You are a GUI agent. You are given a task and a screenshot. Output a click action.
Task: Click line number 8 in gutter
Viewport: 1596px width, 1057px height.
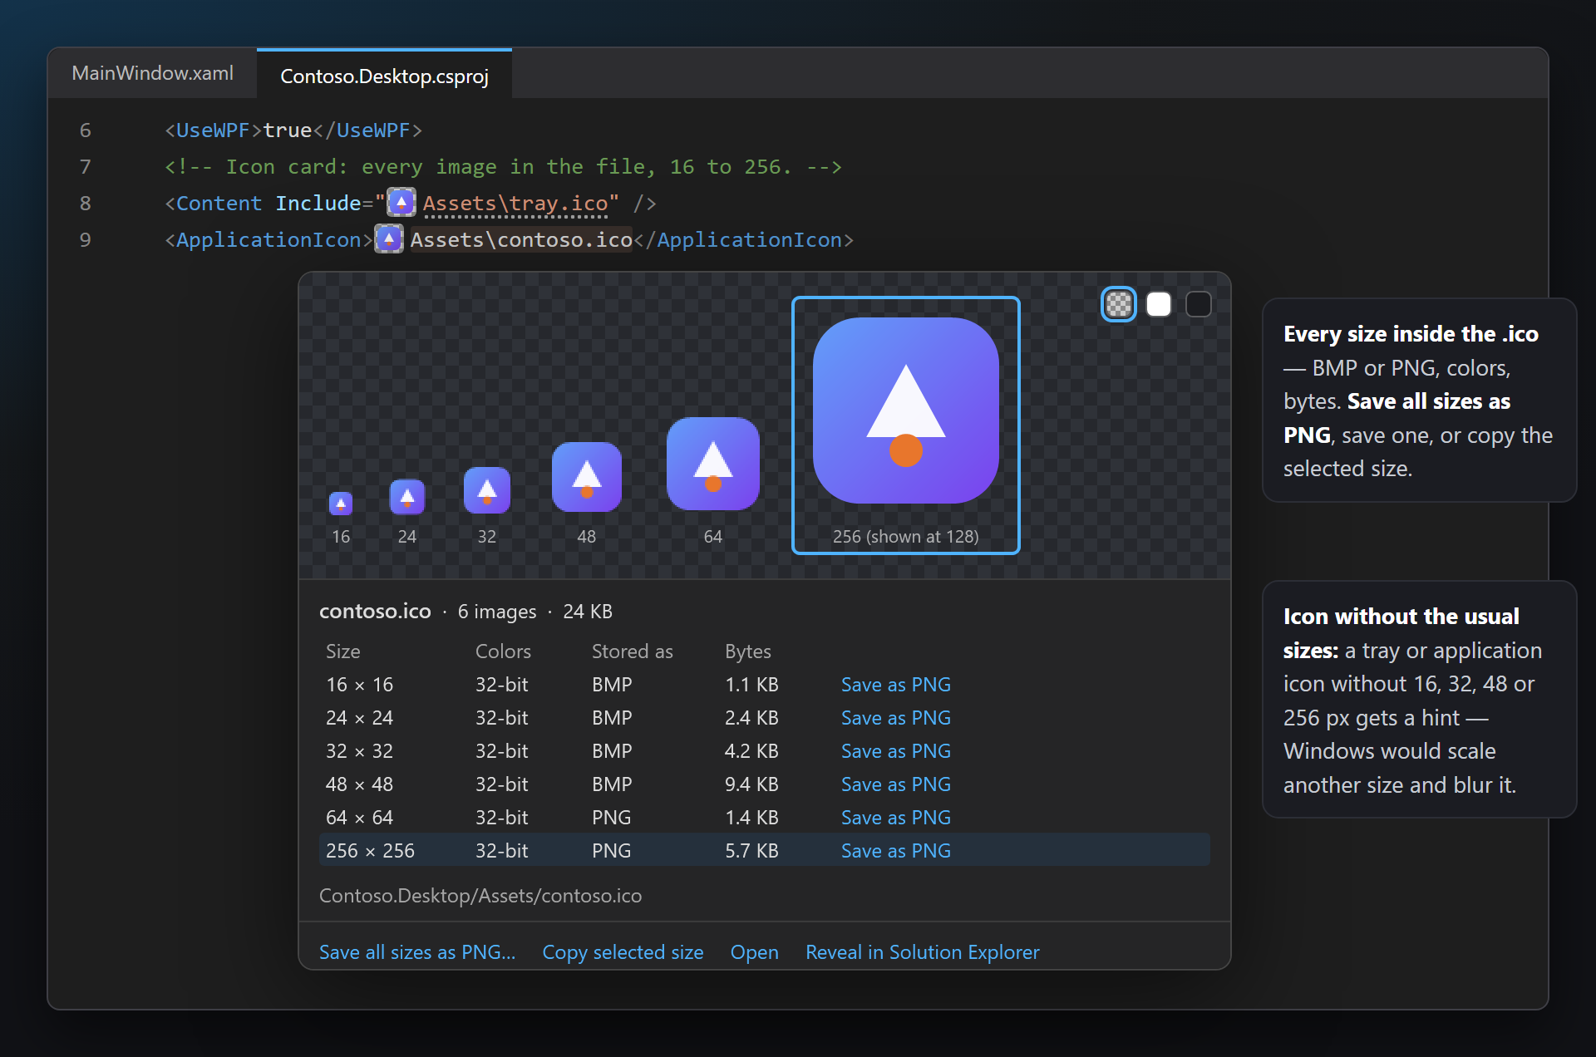point(85,203)
